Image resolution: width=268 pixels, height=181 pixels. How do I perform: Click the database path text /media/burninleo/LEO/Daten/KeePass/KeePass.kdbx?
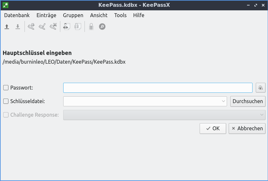(x=64, y=62)
